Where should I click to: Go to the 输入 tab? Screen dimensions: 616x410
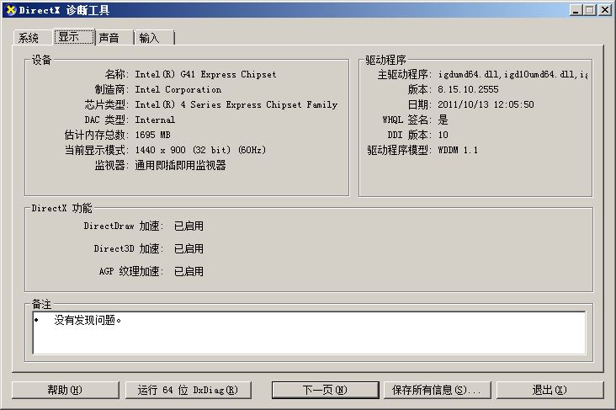pyautogui.click(x=150, y=39)
